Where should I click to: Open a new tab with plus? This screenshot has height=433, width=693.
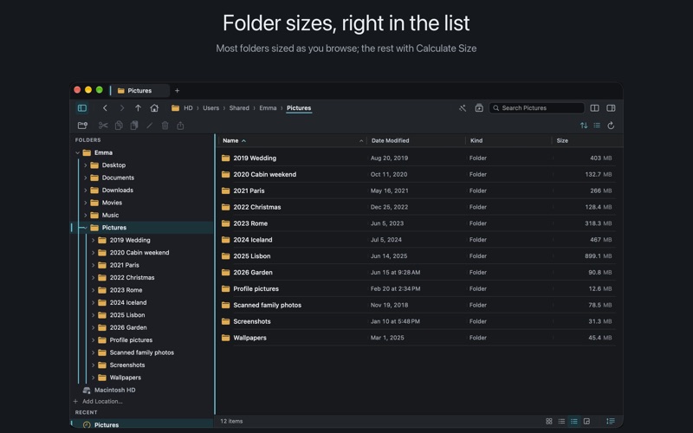pyautogui.click(x=178, y=91)
